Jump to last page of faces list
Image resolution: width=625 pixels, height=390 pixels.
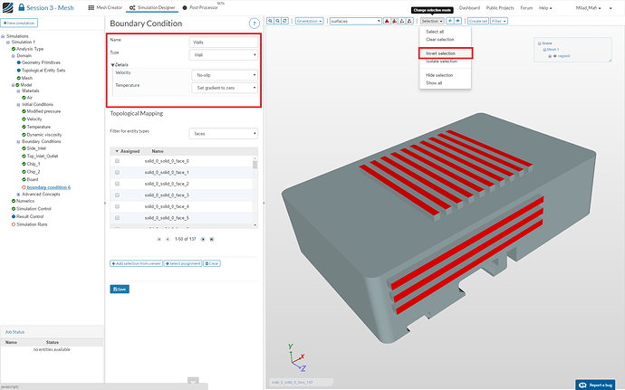pos(213,239)
